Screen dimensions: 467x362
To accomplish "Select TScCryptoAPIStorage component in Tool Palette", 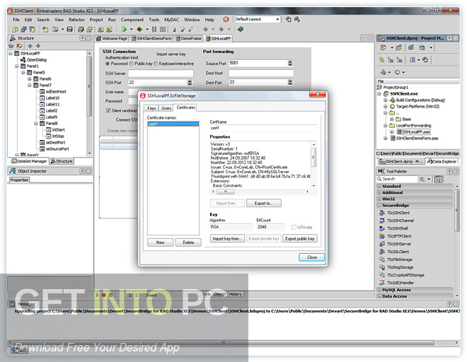I will [x=402, y=275].
